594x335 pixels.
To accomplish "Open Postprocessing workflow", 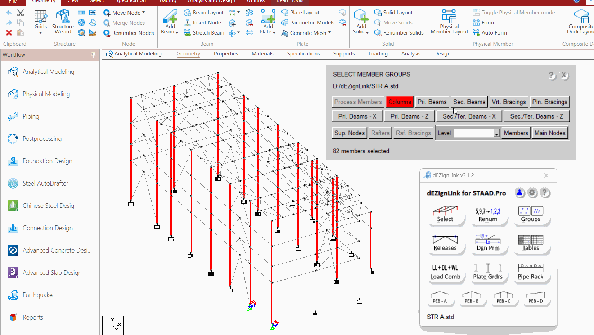I will (x=42, y=139).
